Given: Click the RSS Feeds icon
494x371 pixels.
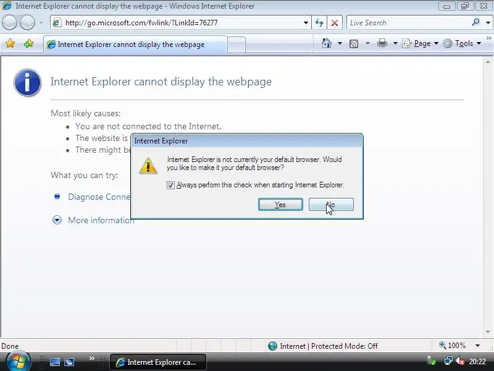Looking at the screenshot, I should coord(354,43).
